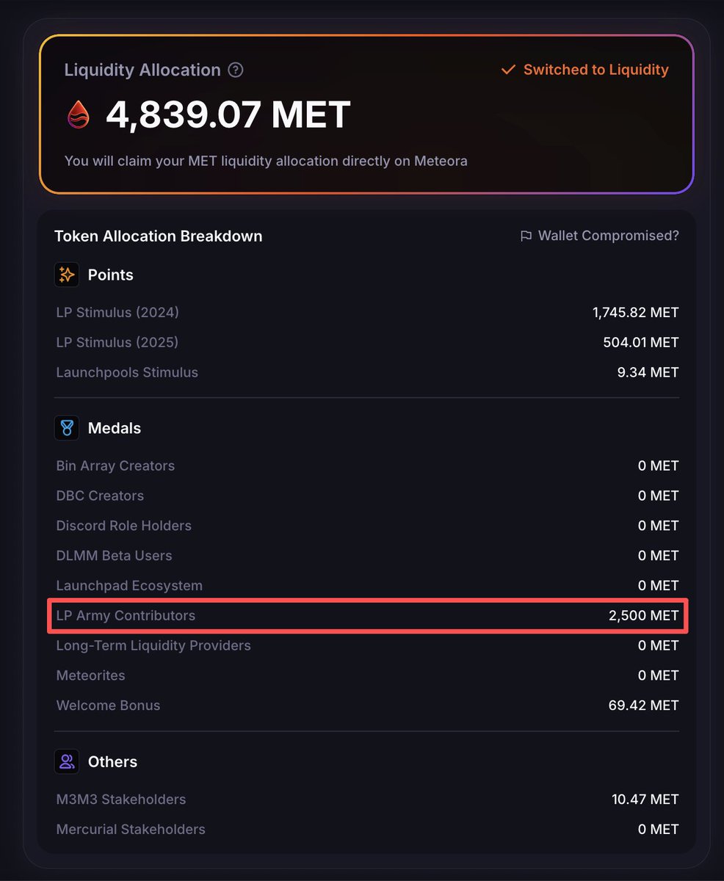Click the Welcome Bonus entry

pyautogui.click(x=108, y=705)
